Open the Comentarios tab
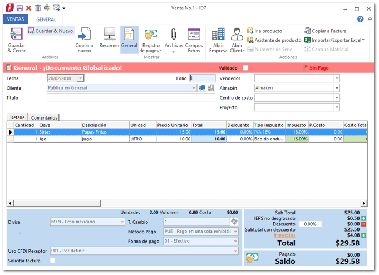 (x=44, y=117)
